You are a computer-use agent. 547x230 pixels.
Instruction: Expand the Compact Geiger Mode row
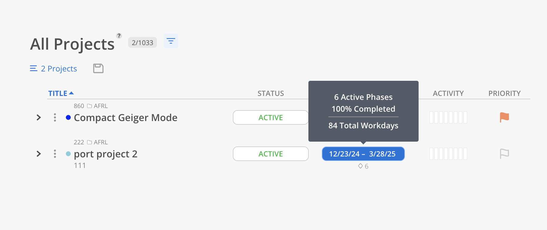pyautogui.click(x=39, y=117)
